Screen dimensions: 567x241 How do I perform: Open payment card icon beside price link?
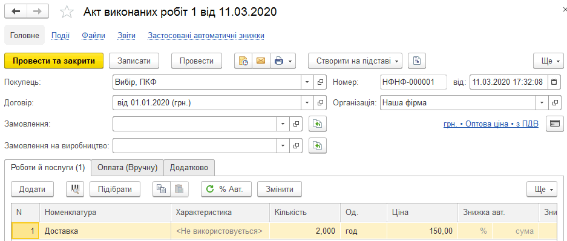coord(554,124)
